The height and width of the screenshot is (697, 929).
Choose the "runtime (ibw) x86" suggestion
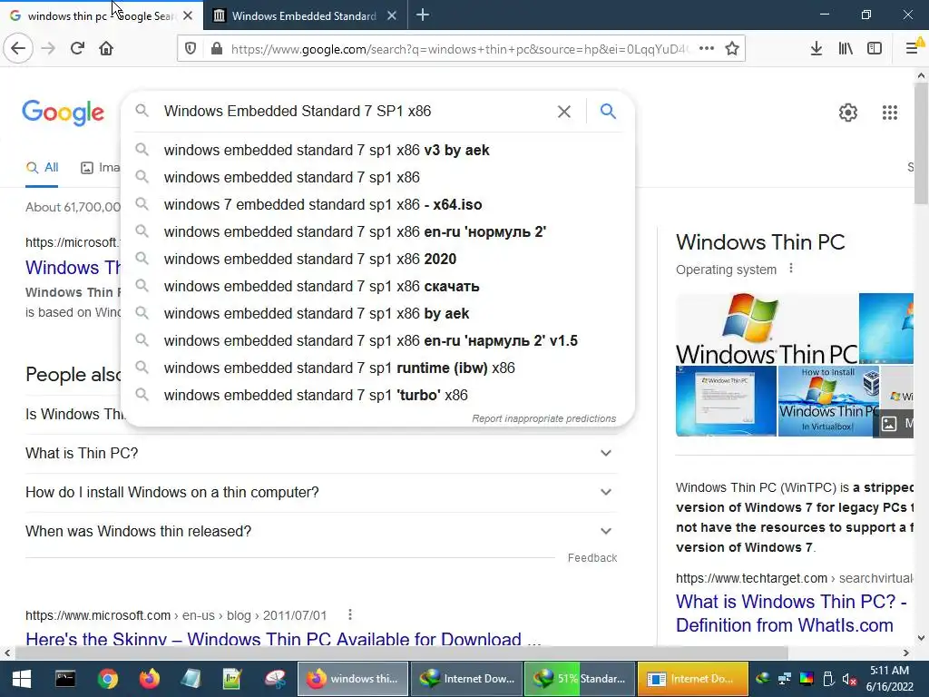click(377, 368)
